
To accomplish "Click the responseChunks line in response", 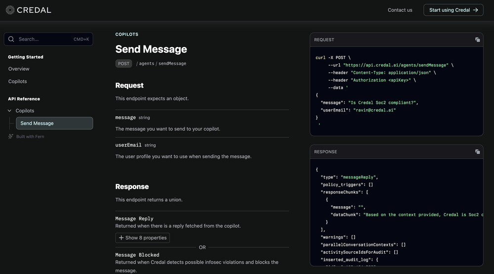I will [x=344, y=192].
